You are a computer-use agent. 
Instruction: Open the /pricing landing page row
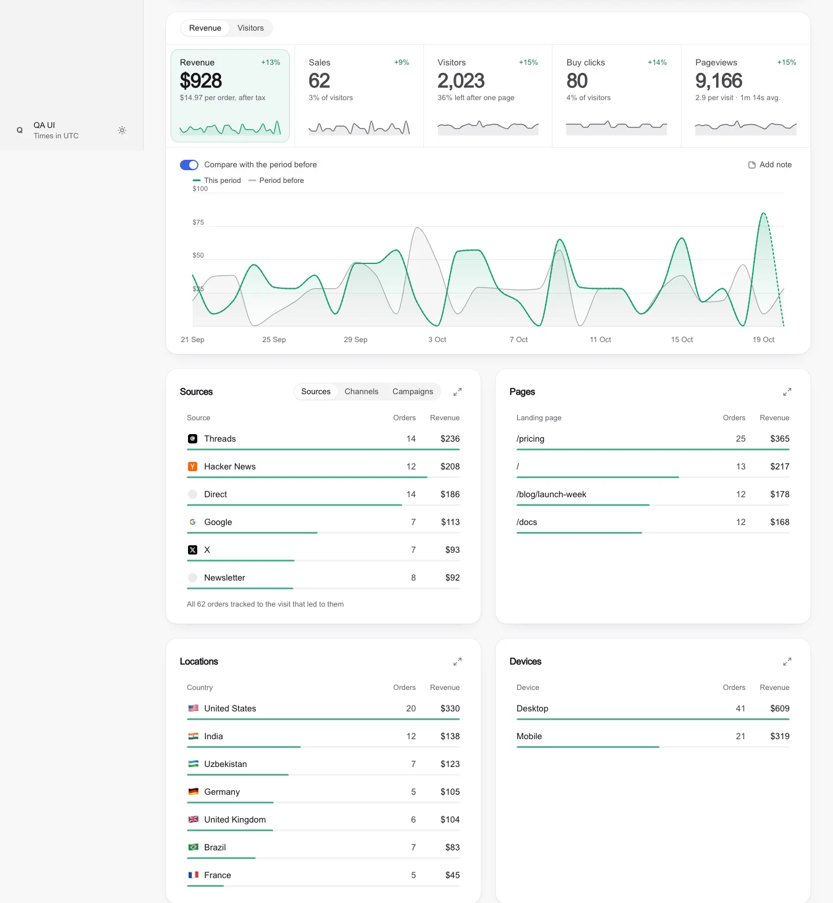pyautogui.click(x=653, y=440)
